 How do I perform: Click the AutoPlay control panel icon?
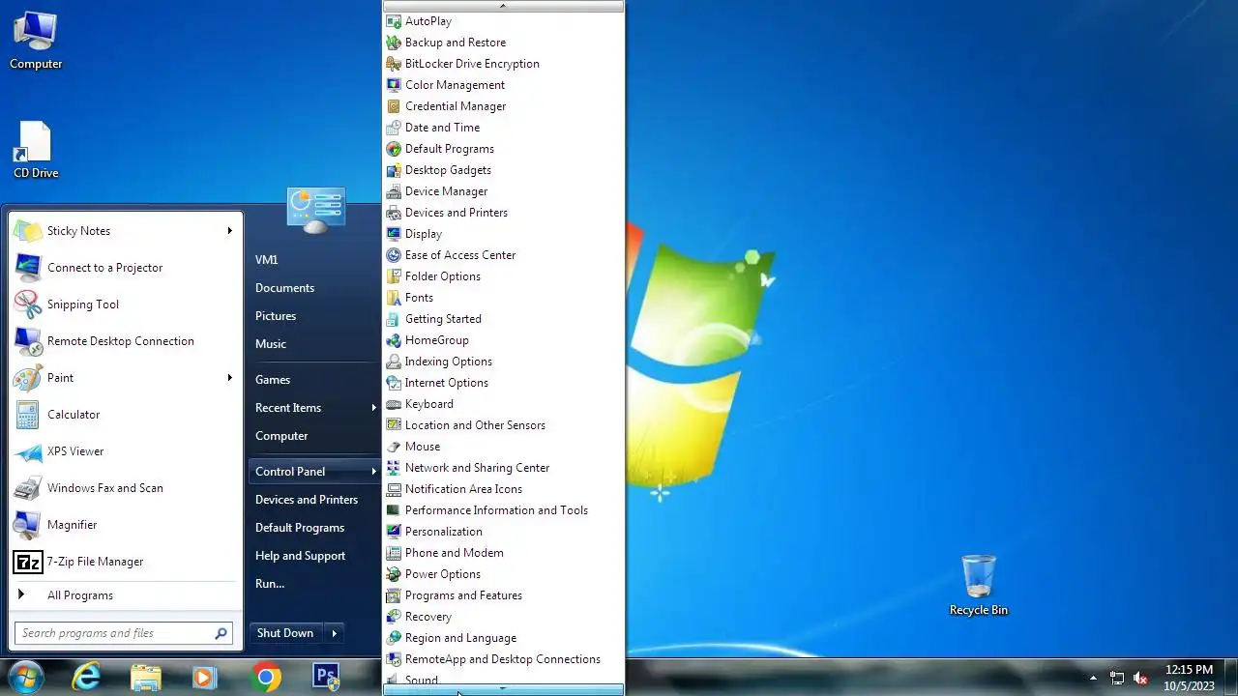pos(394,21)
